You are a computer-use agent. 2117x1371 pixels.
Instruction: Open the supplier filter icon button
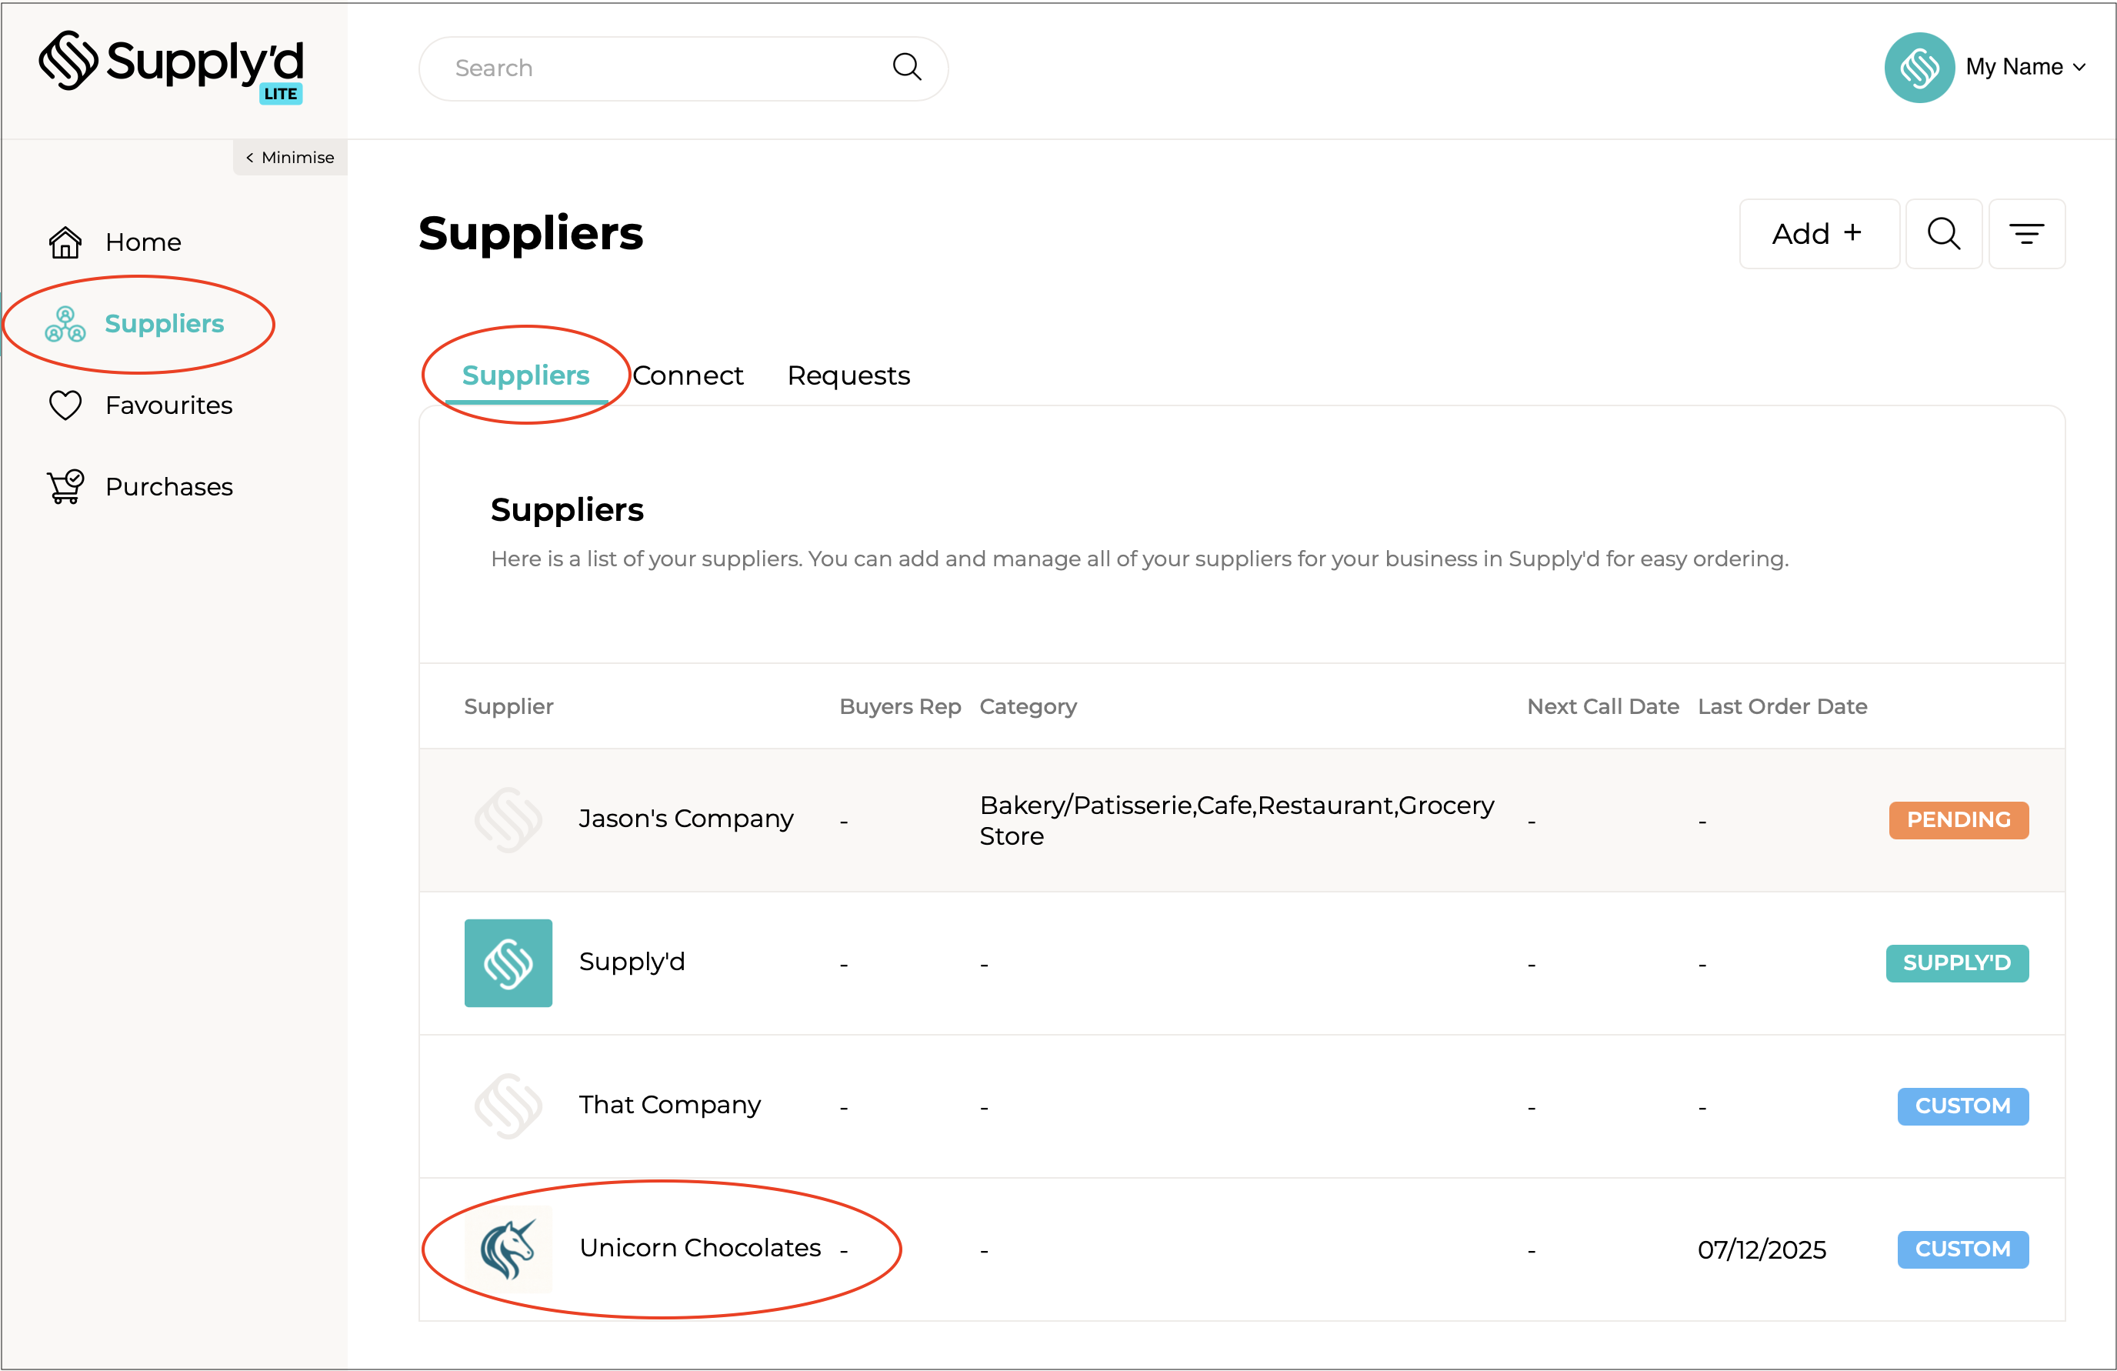[2025, 234]
